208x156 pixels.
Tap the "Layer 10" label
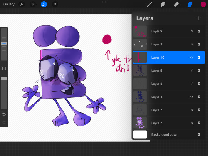[158, 57]
